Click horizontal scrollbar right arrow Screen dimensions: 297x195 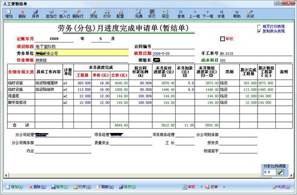point(291,175)
